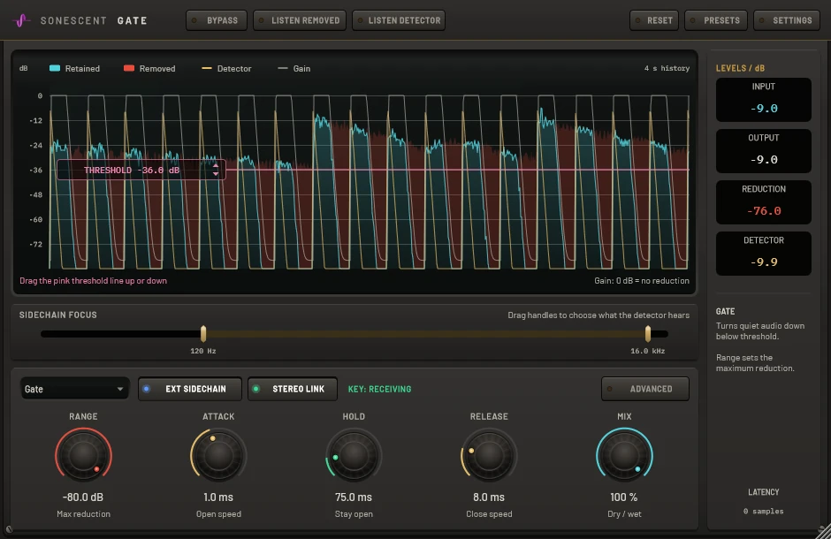Image resolution: width=831 pixels, height=539 pixels.
Task: Click the Detector yellow legend marker
Action: pyautogui.click(x=207, y=68)
